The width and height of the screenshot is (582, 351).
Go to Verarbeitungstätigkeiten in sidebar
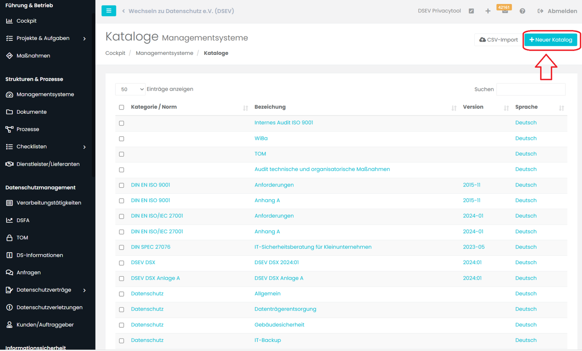click(x=49, y=203)
